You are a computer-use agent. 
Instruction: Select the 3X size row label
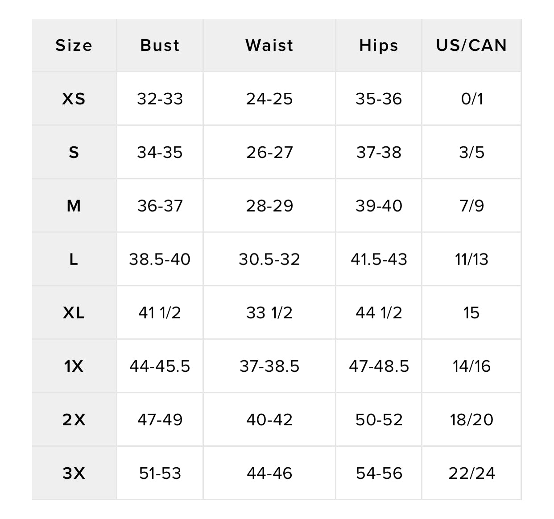pyautogui.click(x=74, y=473)
